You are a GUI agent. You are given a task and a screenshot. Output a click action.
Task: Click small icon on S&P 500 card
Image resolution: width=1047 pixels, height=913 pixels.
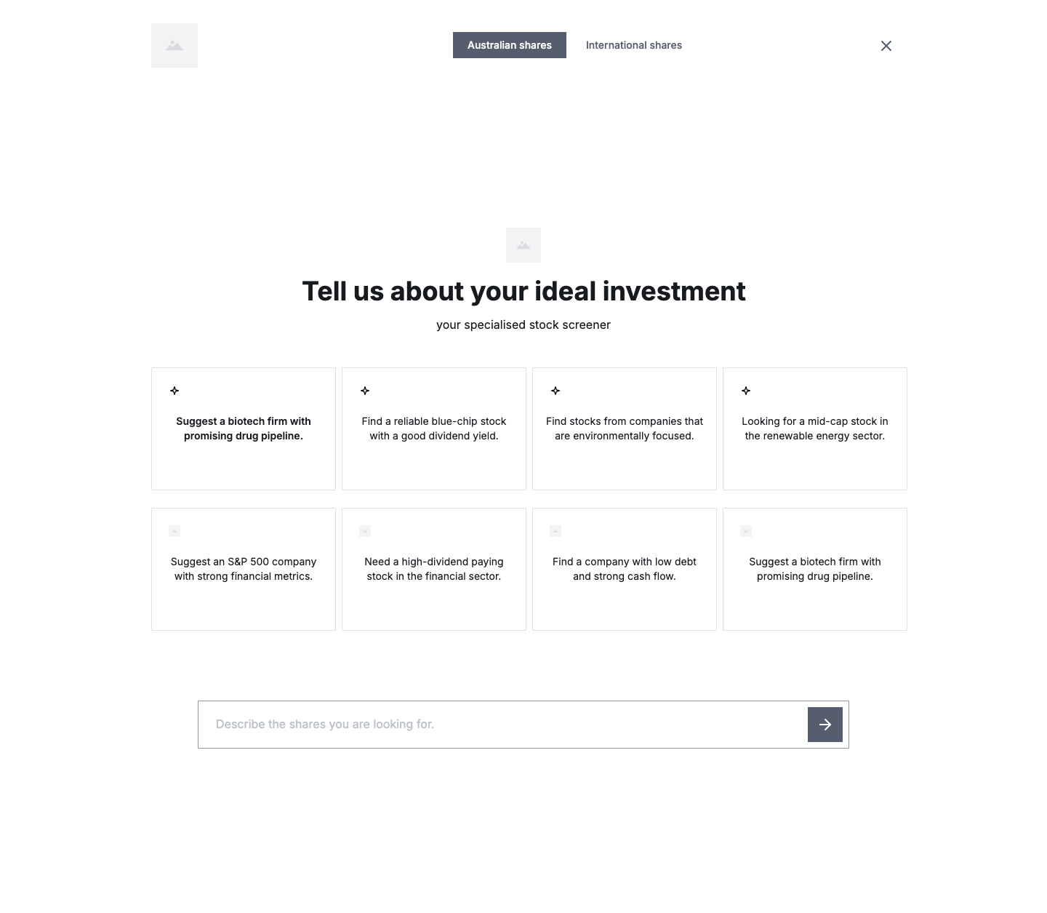(x=174, y=531)
